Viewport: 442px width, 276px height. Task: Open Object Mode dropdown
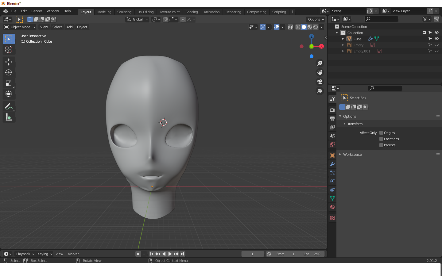click(20, 27)
